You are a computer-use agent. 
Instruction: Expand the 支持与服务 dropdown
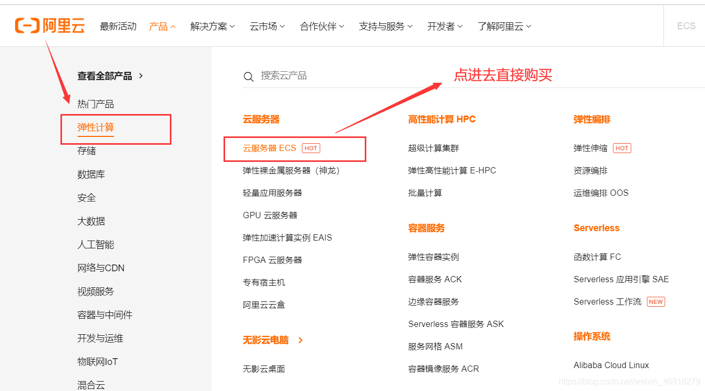point(386,27)
